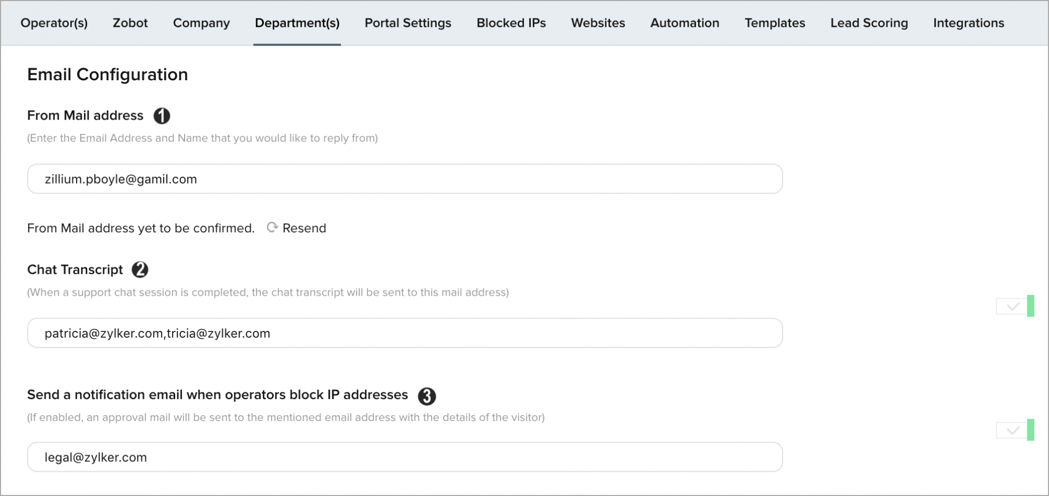
Task: Click the number 3 callout badge
Action: tap(427, 396)
